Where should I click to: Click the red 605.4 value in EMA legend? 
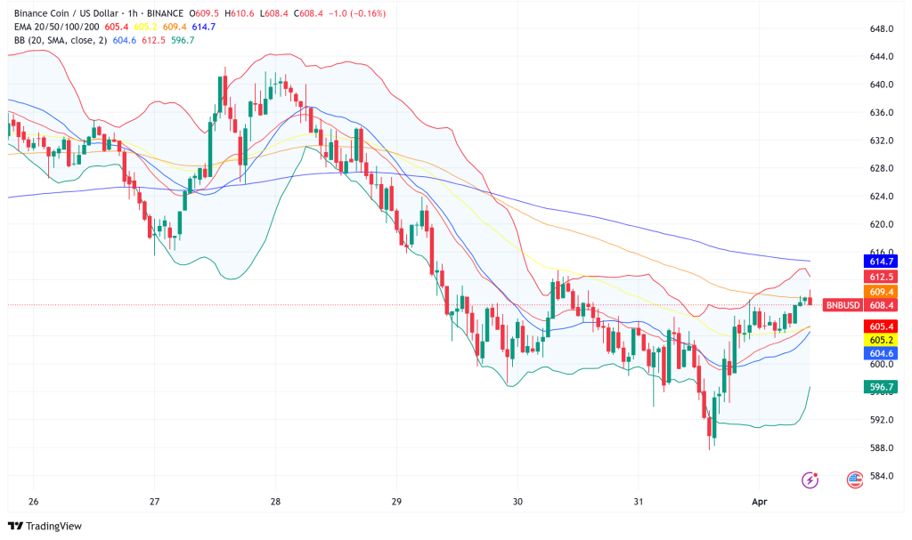tap(117, 27)
